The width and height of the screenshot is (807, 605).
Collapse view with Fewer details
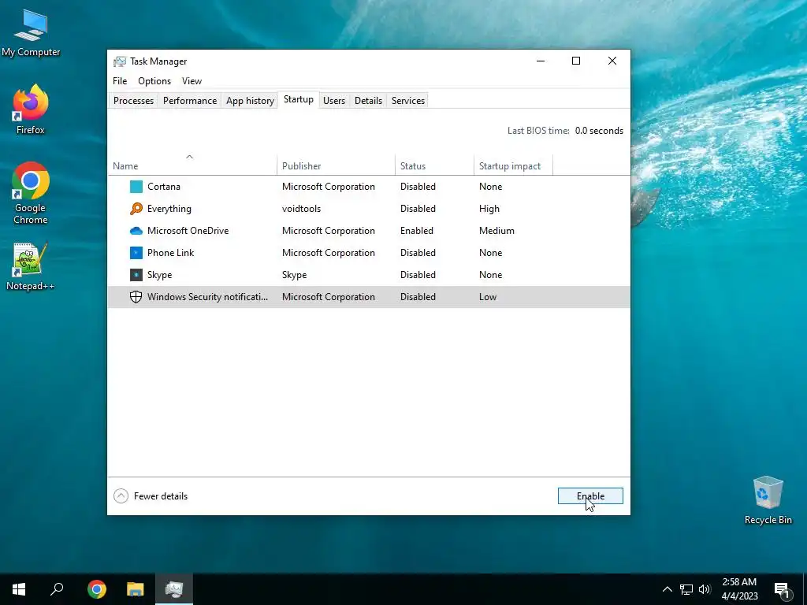(x=151, y=496)
